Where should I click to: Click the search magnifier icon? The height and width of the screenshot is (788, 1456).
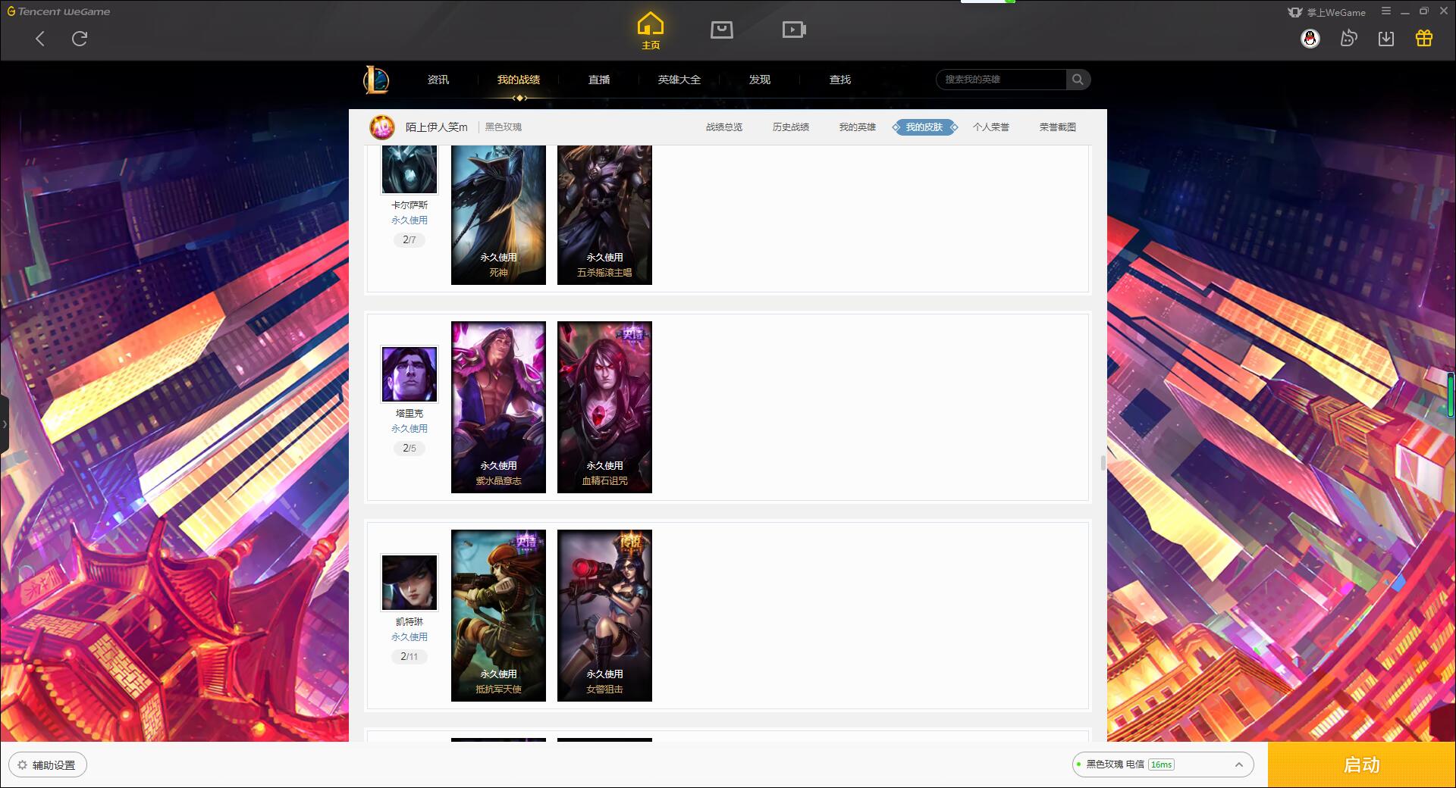[x=1078, y=80]
